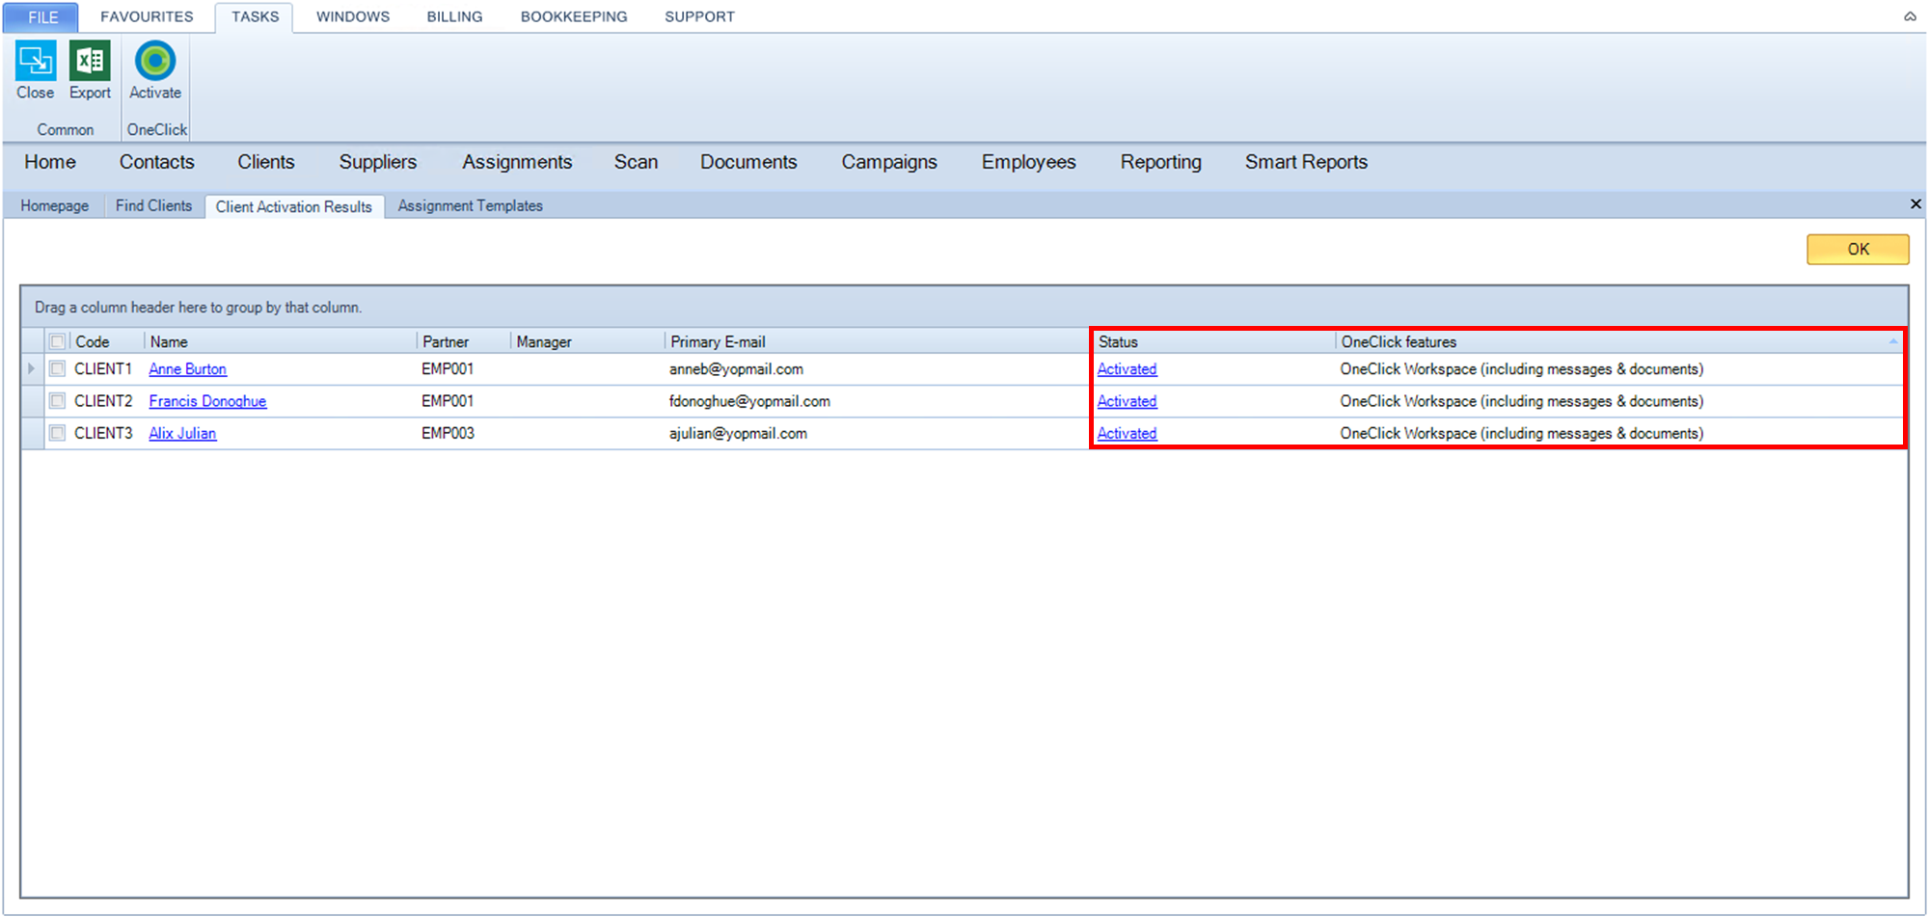Go to the Home navigation item

point(50,162)
